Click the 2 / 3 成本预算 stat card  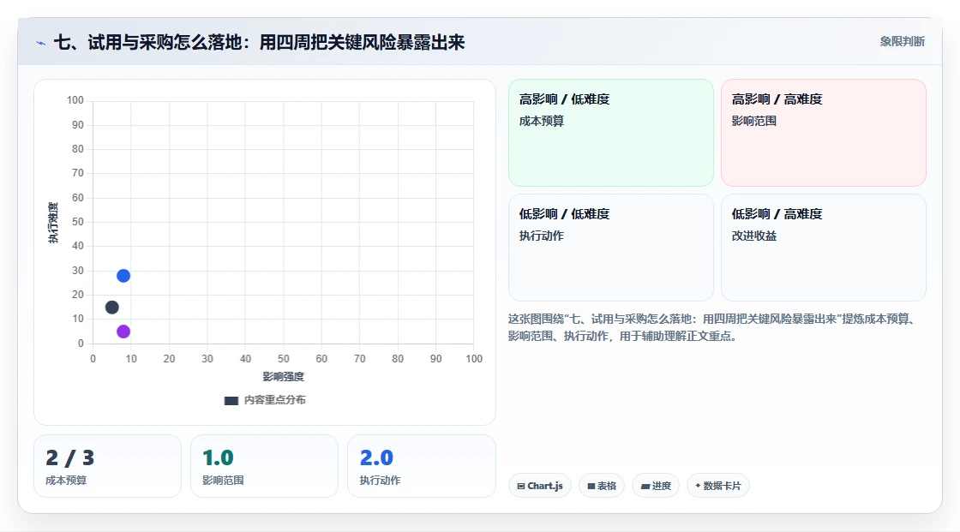(x=108, y=466)
